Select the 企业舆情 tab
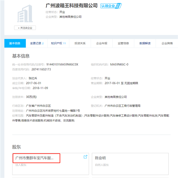 pyautogui.click(x=167, y=43)
